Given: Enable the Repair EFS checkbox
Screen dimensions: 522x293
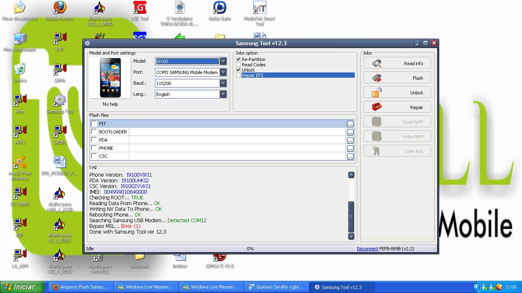Looking at the screenshot, I should tap(239, 75).
